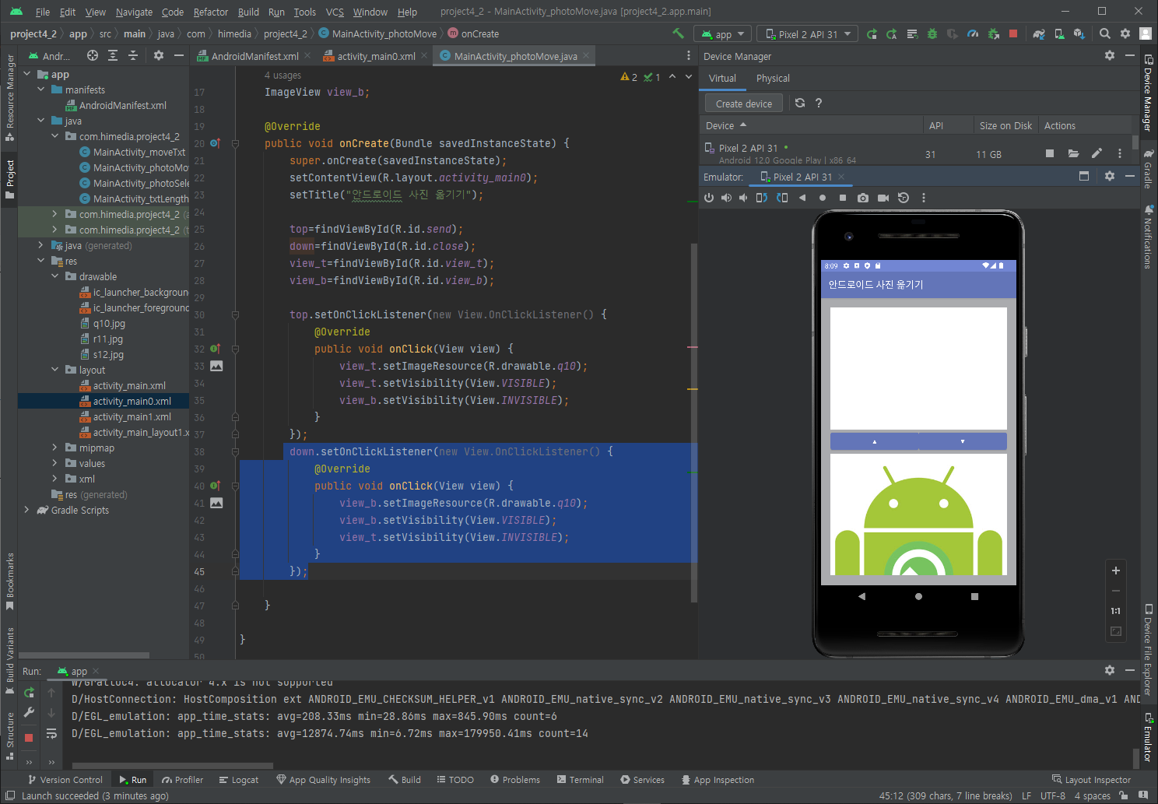
Task: Click emulator Back triangle toolbar icon
Action: pyautogui.click(x=802, y=198)
